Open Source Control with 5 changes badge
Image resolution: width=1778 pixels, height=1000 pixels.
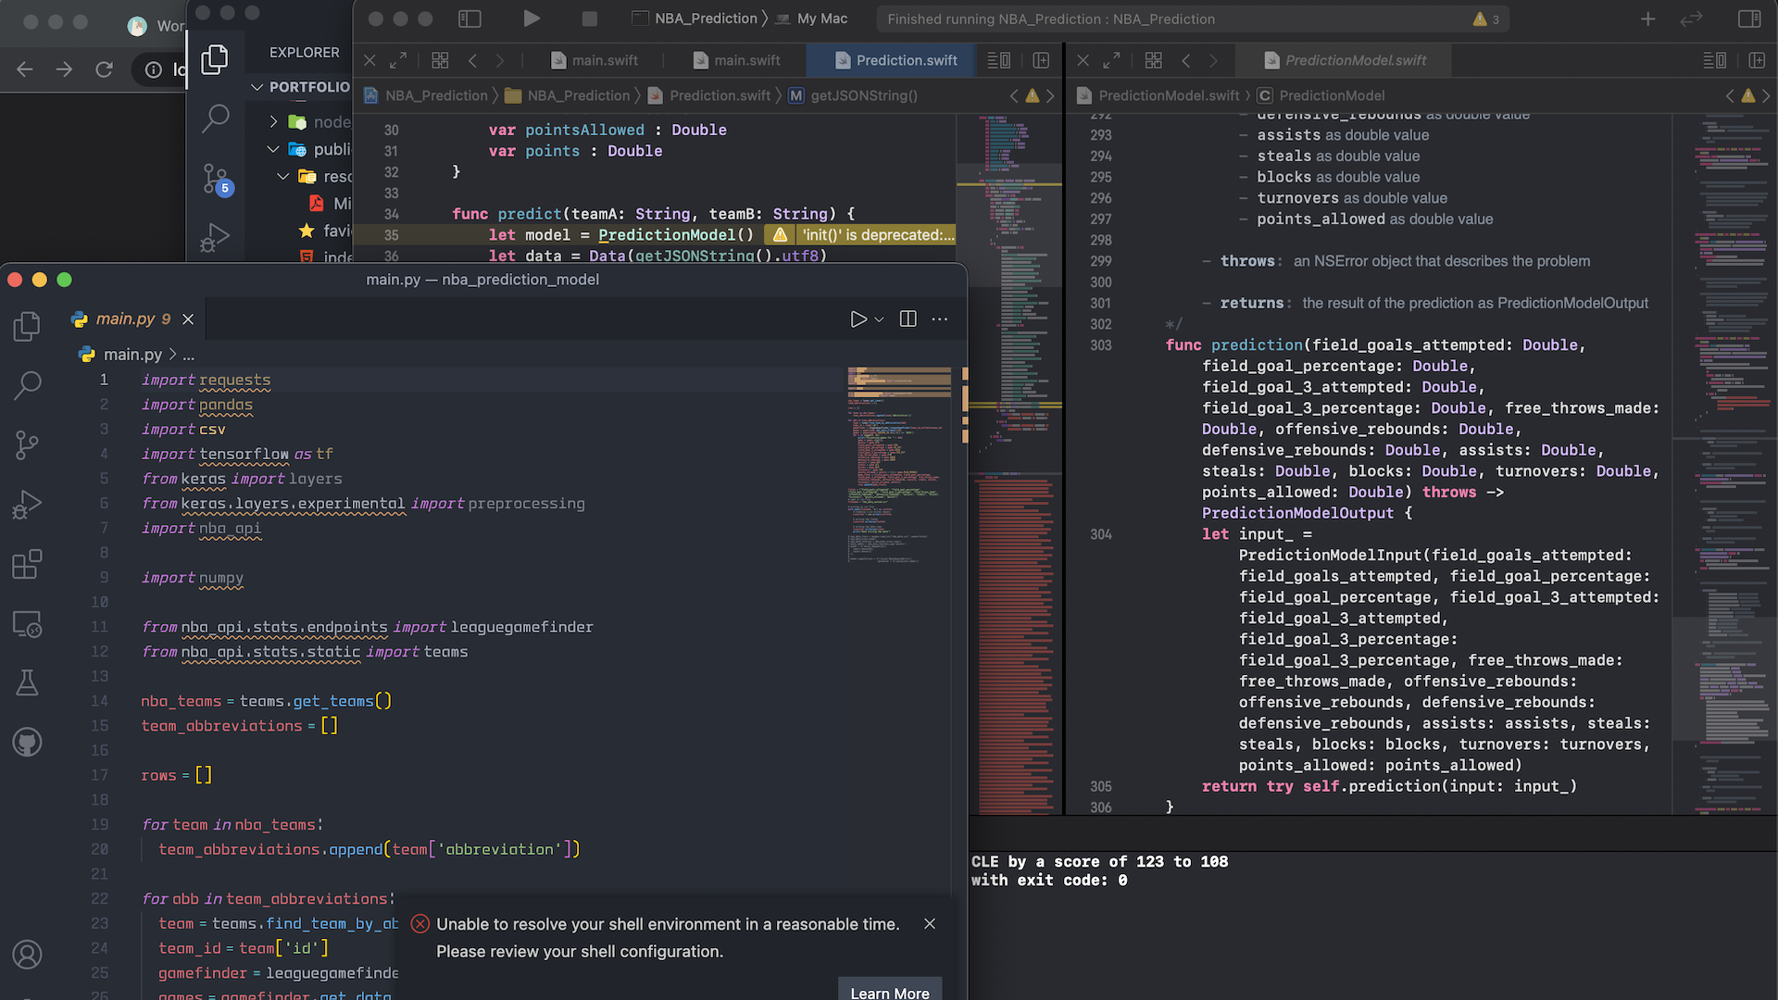coord(216,178)
